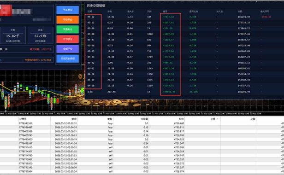
Task: Select order row 1778343557
Action: (x=142, y=123)
